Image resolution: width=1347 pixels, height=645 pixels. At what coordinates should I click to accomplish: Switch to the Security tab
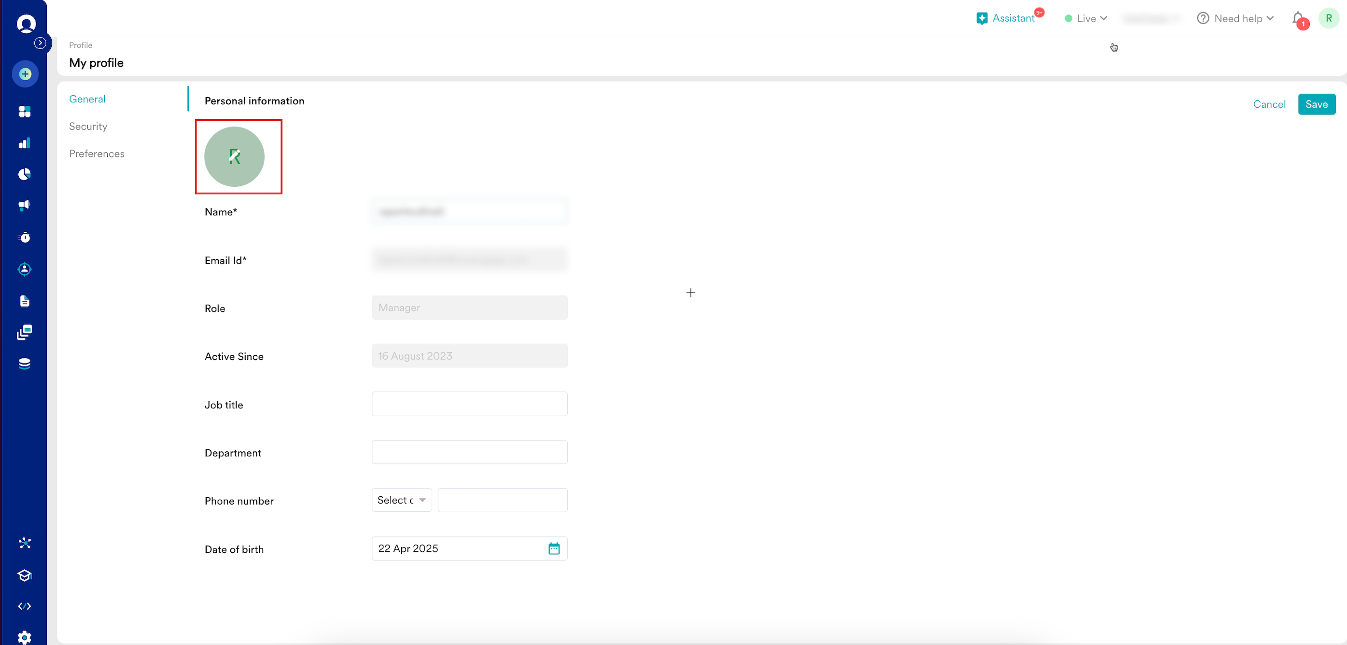[x=88, y=126]
